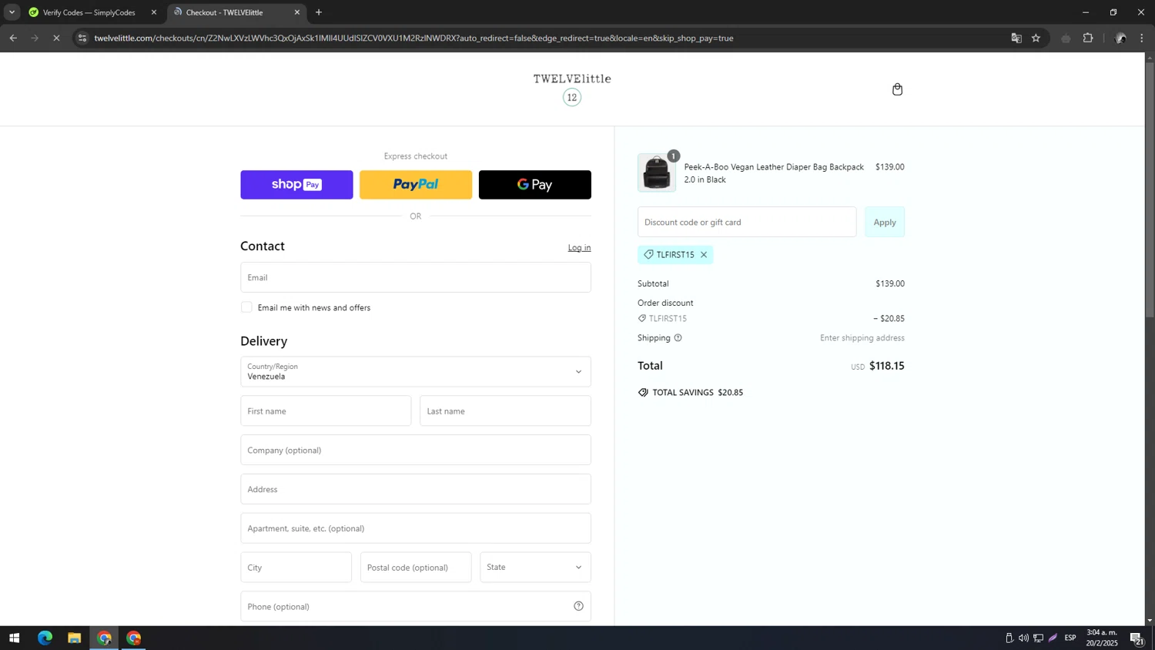Remove the TLFIRST15 discount code
The height and width of the screenshot is (650, 1155).
tap(704, 255)
